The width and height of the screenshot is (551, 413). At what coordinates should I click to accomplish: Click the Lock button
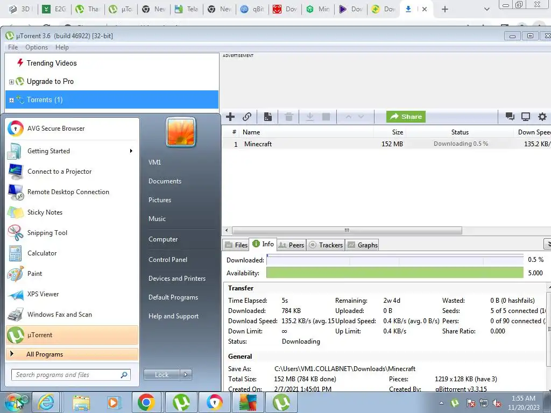point(161,375)
